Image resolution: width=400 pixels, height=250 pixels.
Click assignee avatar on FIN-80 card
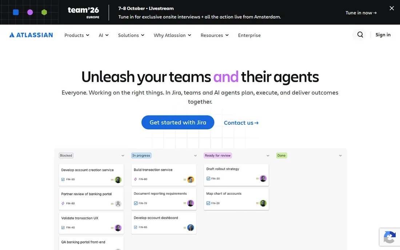pos(191,180)
